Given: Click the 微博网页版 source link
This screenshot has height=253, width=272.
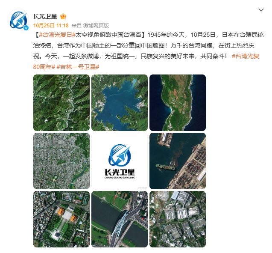Looking at the screenshot, I should click(x=96, y=26).
